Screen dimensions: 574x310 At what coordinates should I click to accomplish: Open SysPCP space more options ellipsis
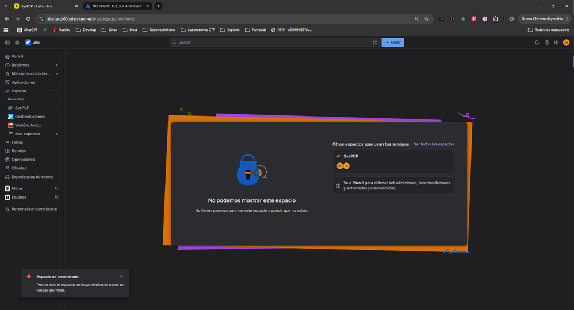pos(56,108)
